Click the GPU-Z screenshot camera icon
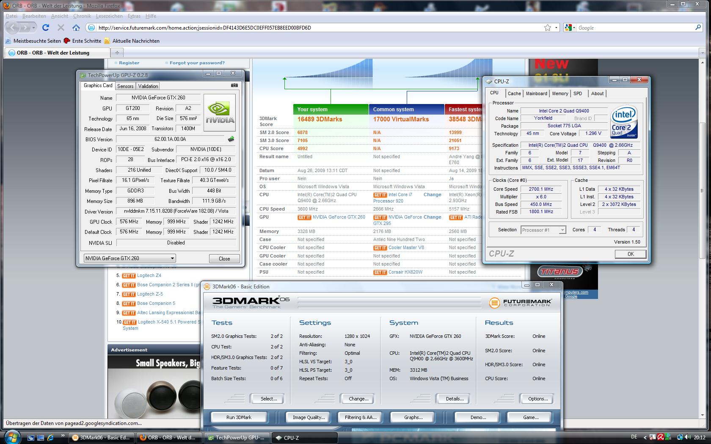711x444 pixels. (x=234, y=85)
